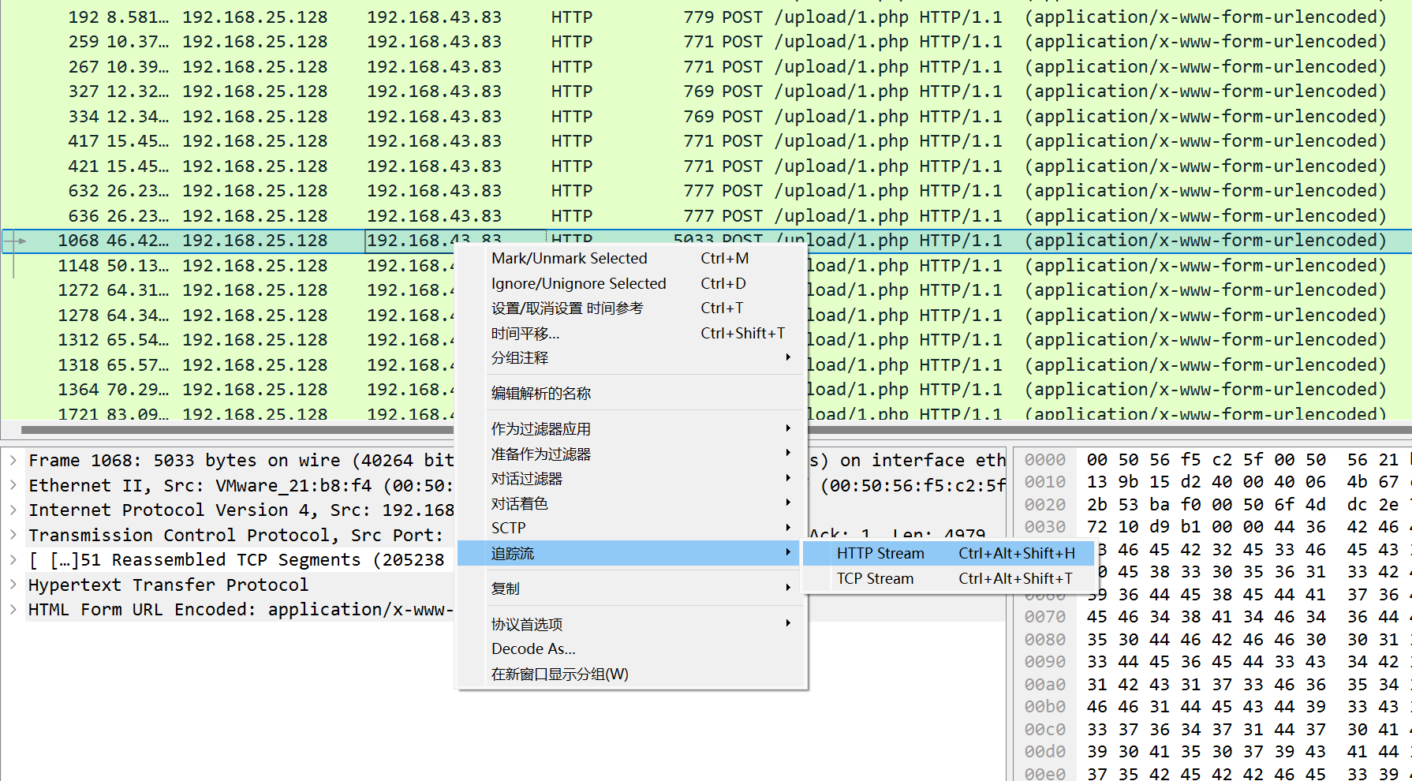Click Mark/Unmark Selected menu entry
1412x781 pixels.
(569, 259)
